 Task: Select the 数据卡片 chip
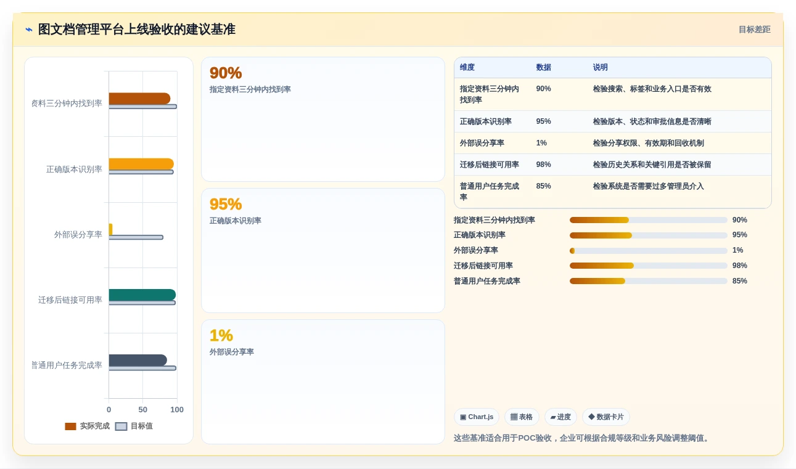pos(606,417)
